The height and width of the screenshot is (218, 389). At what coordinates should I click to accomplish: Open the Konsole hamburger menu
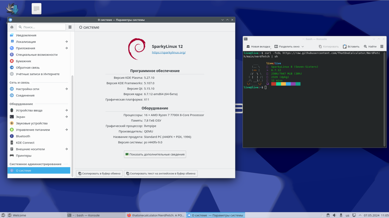[x=382, y=46]
